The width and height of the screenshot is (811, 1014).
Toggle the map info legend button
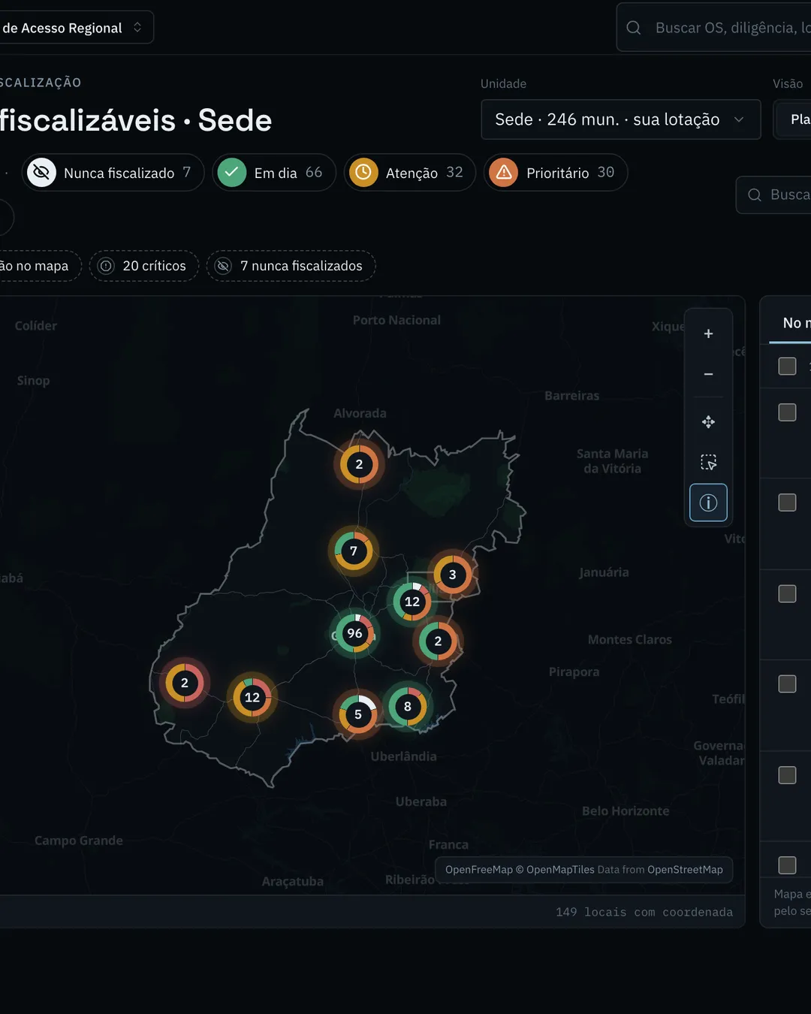(x=708, y=502)
